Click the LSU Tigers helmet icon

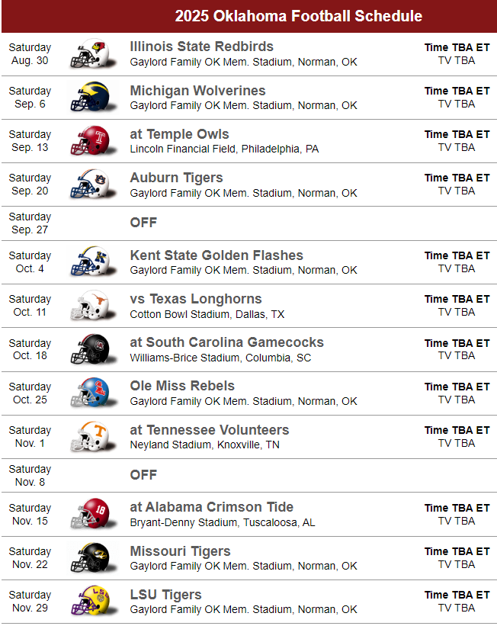click(90, 602)
